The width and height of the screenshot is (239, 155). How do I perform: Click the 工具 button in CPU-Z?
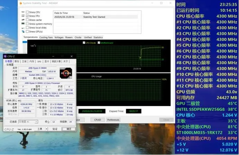pyautogui.click(x=40, y=129)
